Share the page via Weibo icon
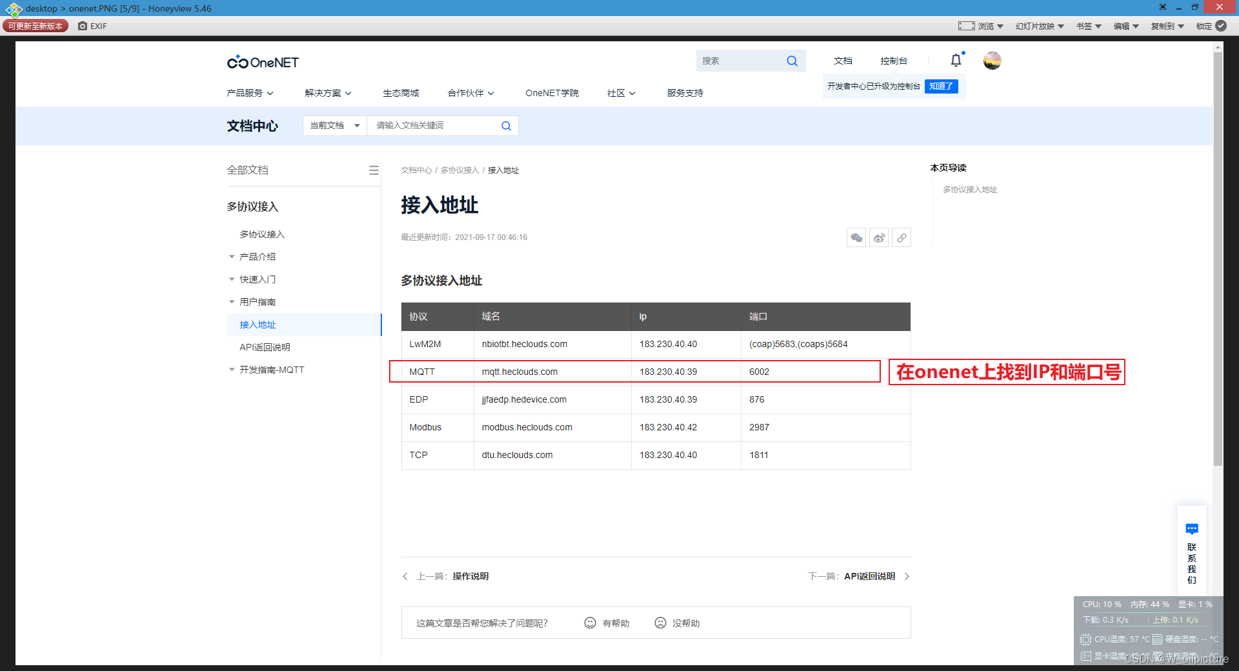The image size is (1239, 671). click(x=879, y=237)
